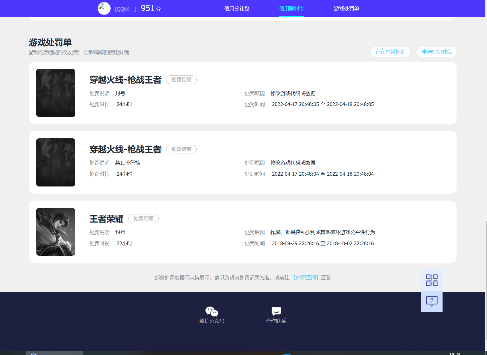Click the 游戏处罚单 section heading
This screenshot has height=355, width=487.
(50, 42)
